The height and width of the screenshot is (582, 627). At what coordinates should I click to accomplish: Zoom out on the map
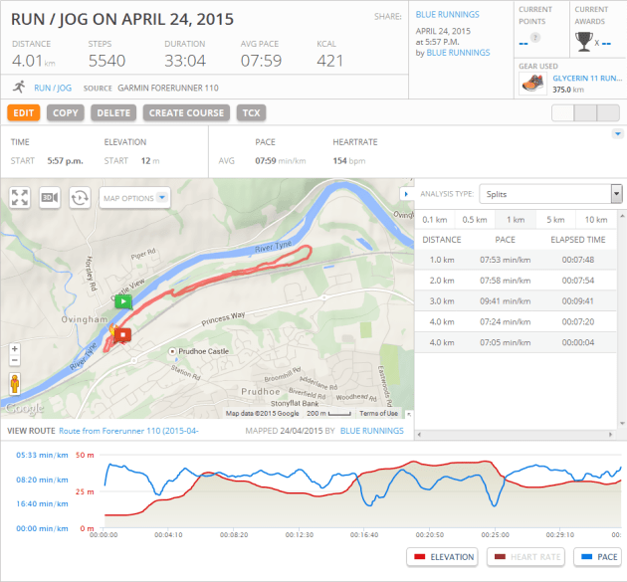(14, 362)
